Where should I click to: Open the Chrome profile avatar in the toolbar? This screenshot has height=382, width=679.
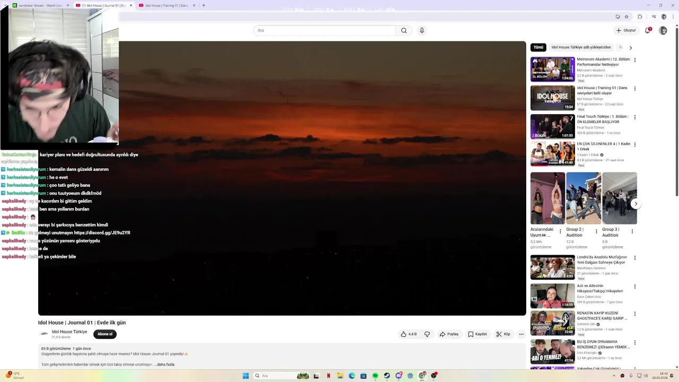664,17
